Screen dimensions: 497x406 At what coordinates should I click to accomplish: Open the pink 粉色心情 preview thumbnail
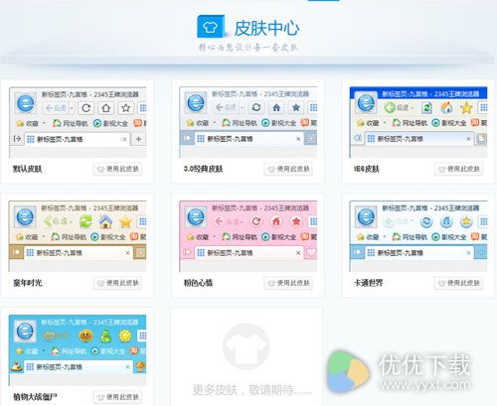pyautogui.click(x=248, y=236)
